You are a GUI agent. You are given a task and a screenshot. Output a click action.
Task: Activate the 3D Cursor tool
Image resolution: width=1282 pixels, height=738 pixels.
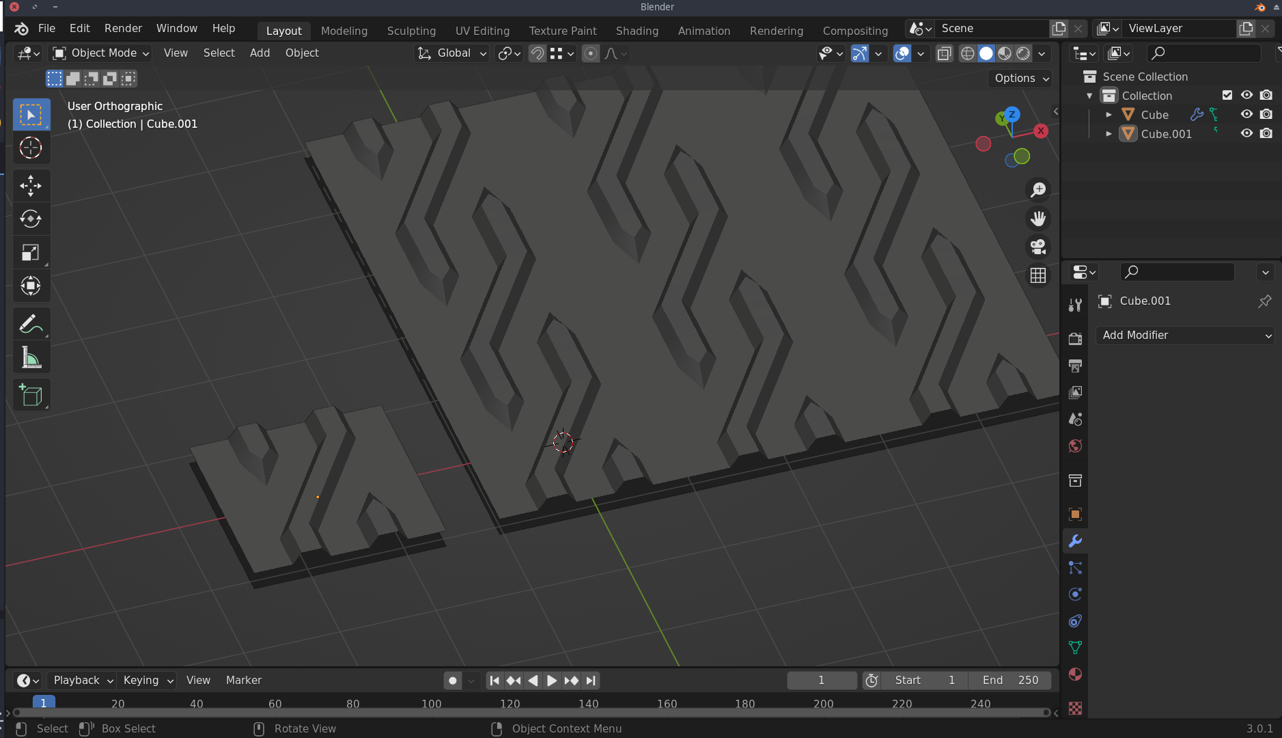point(31,148)
